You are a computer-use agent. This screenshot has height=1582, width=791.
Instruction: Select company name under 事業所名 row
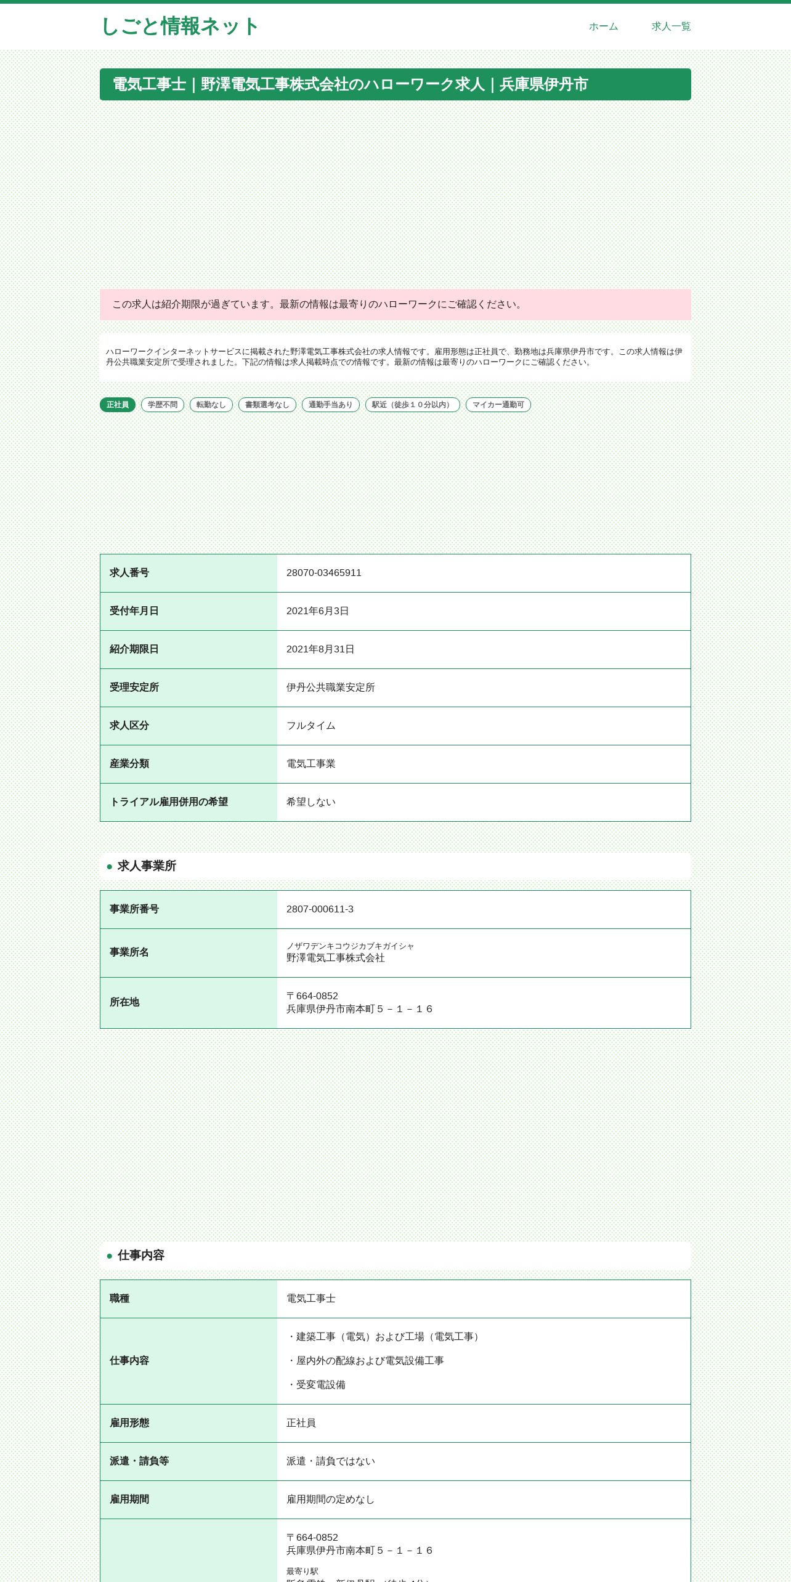tap(336, 958)
